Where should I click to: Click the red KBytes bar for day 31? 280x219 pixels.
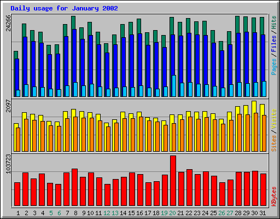click(263, 190)
